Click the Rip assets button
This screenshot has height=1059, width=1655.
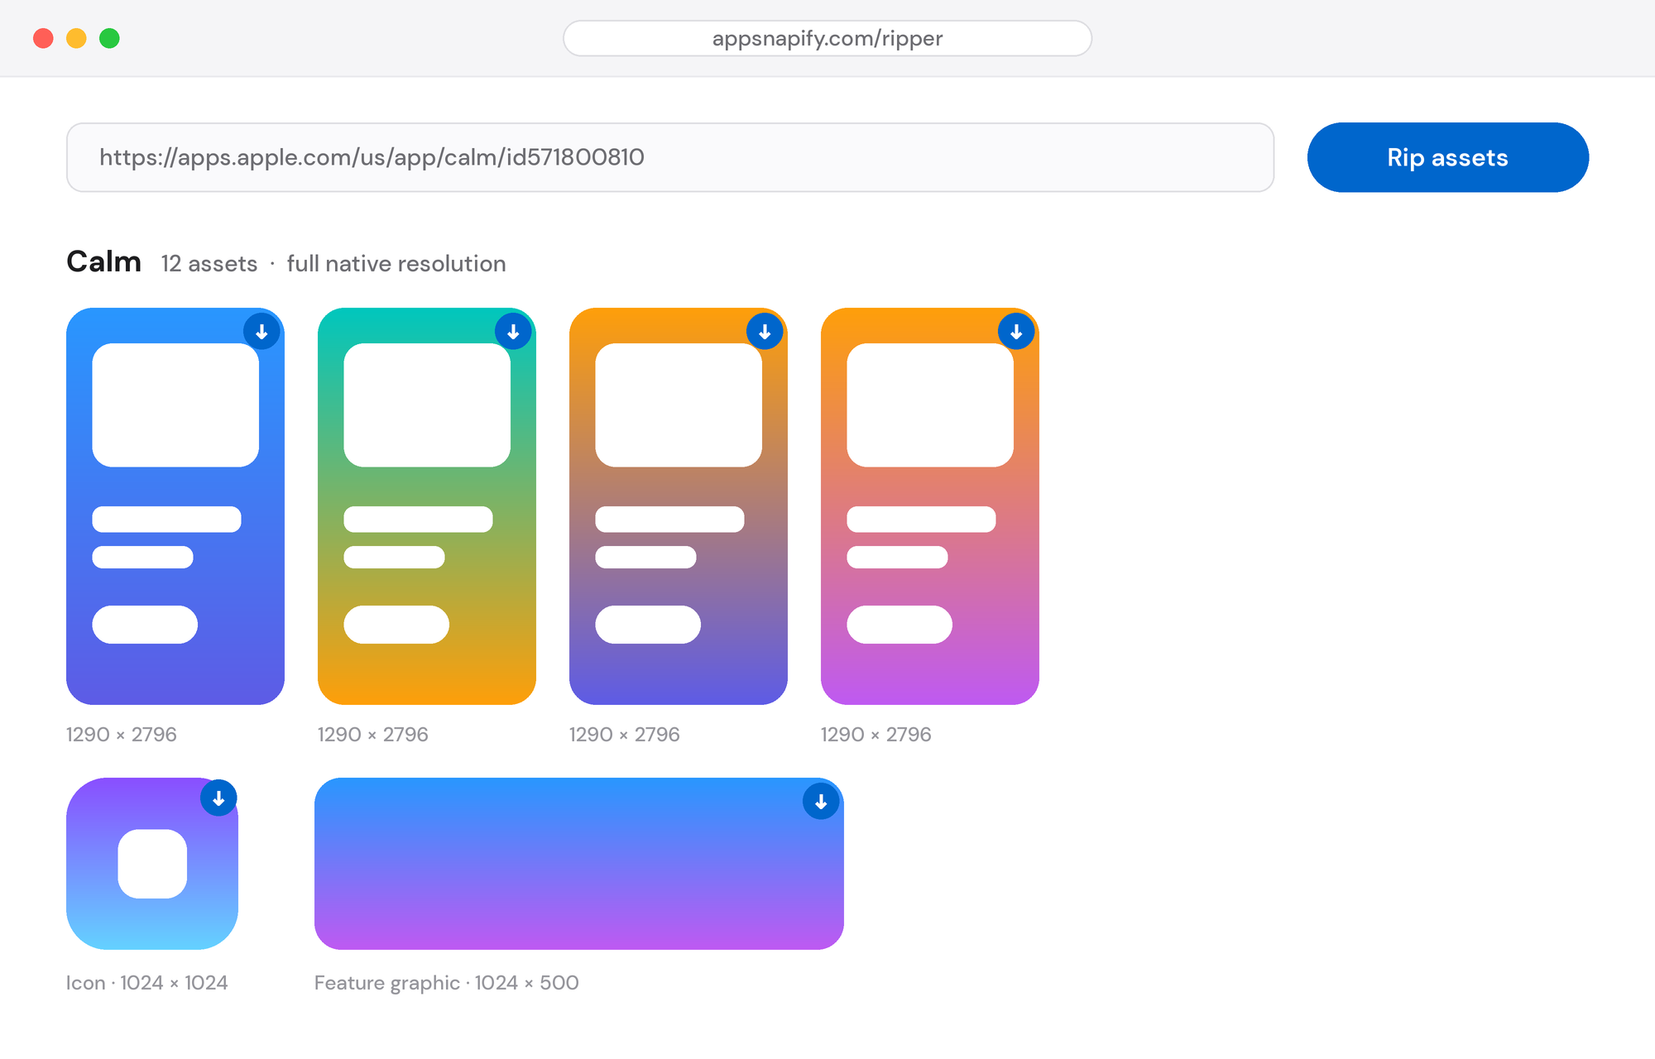click(x=1447, y=157)
